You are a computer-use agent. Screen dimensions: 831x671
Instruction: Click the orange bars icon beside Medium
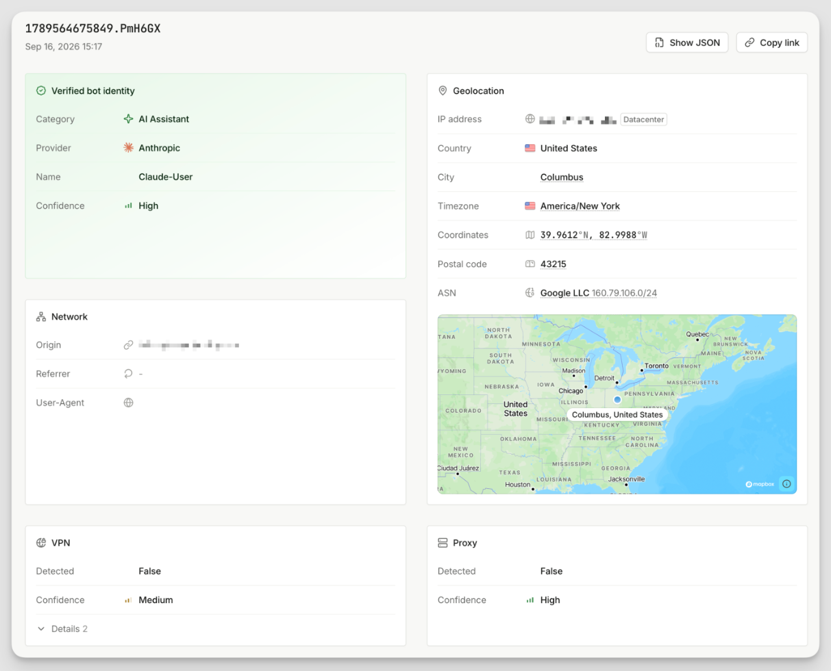click(x=128, y=600)
